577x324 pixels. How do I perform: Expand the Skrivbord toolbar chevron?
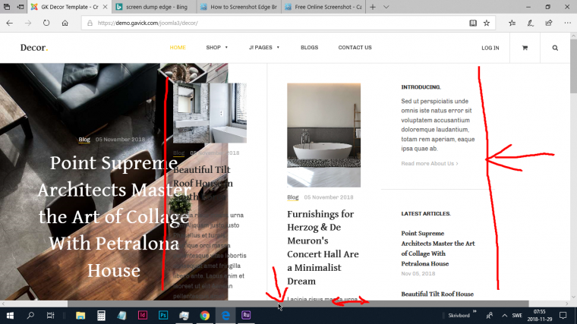475,312
